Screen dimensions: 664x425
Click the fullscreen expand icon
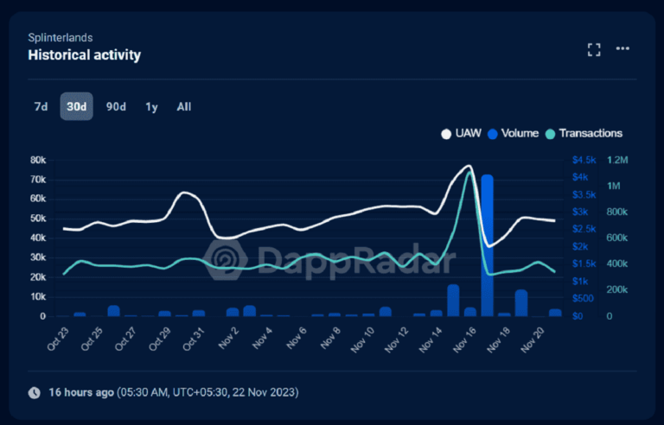[x=594, y=49]
